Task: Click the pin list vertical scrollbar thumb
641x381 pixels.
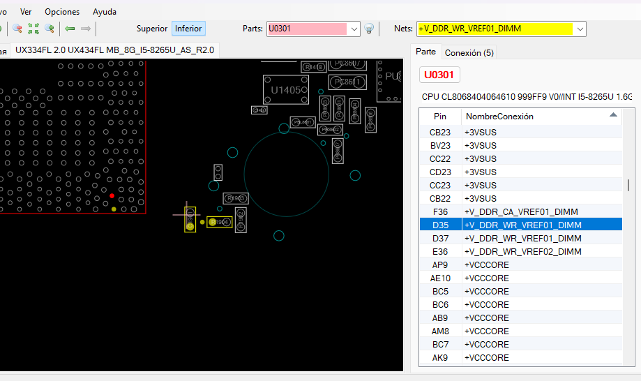Action: click(628, 185)
